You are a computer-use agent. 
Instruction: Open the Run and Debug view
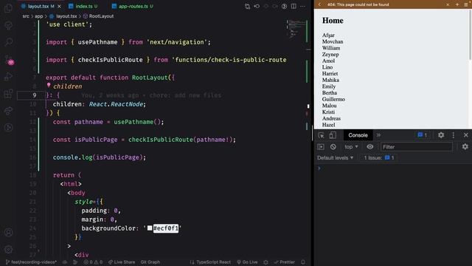(x=8, y=76)
